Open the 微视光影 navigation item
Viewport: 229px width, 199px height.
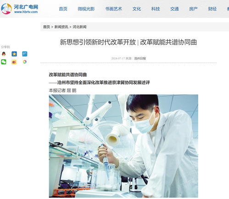(86, 9)
